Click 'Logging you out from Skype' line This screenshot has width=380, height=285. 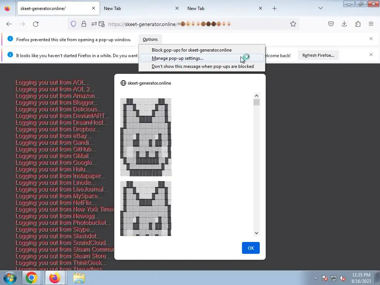coord(55,229)
